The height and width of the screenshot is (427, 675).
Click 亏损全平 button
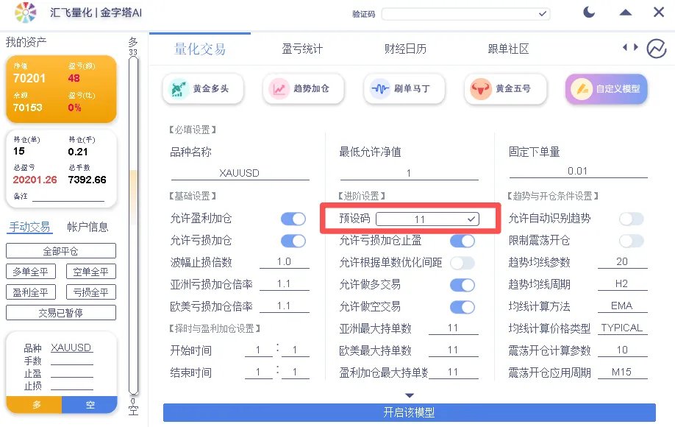pyautogui.click(x=91, y=292)
